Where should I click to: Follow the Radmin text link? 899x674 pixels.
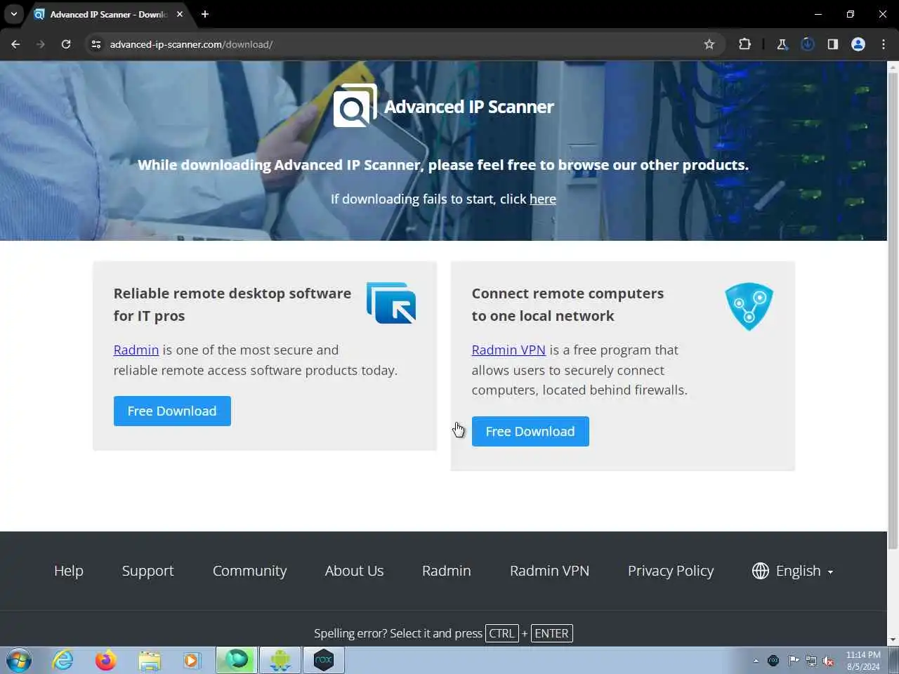tap(136, 350)
